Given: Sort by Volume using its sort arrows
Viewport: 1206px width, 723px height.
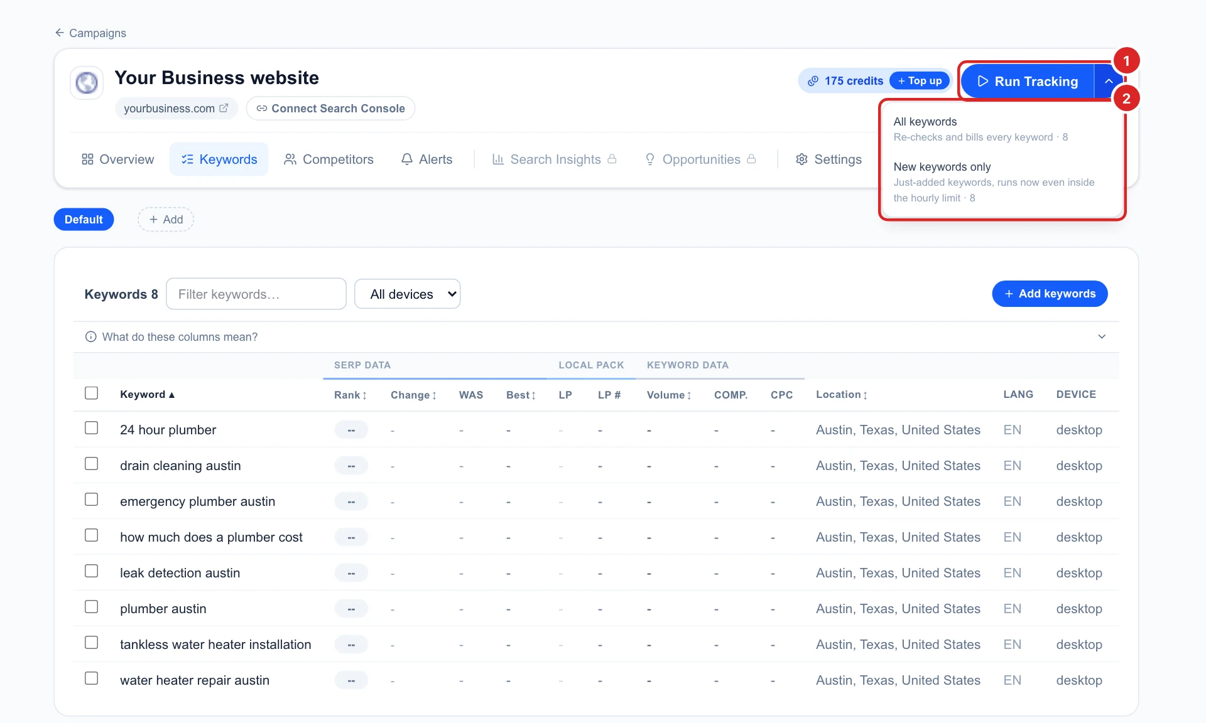Looking at the screenshot, I should pyautogui.click(x=689, y=395).
